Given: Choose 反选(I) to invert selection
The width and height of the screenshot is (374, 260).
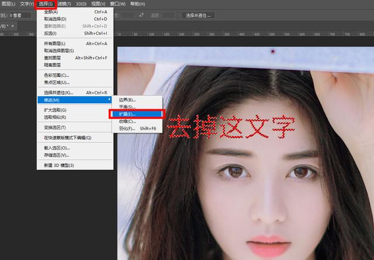Looking at the screenshot, I should [75, 33].
